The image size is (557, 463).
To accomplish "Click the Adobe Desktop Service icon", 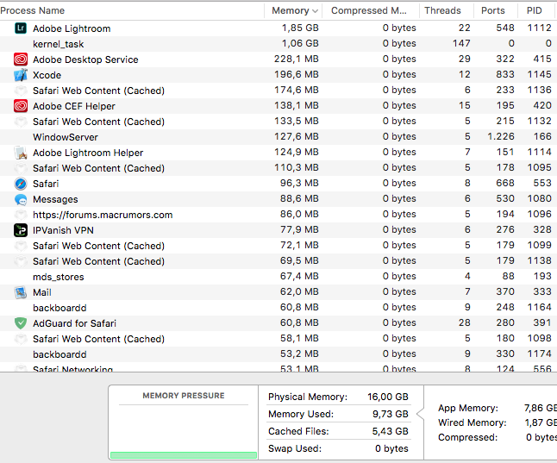I will click(x=21, y=59).
